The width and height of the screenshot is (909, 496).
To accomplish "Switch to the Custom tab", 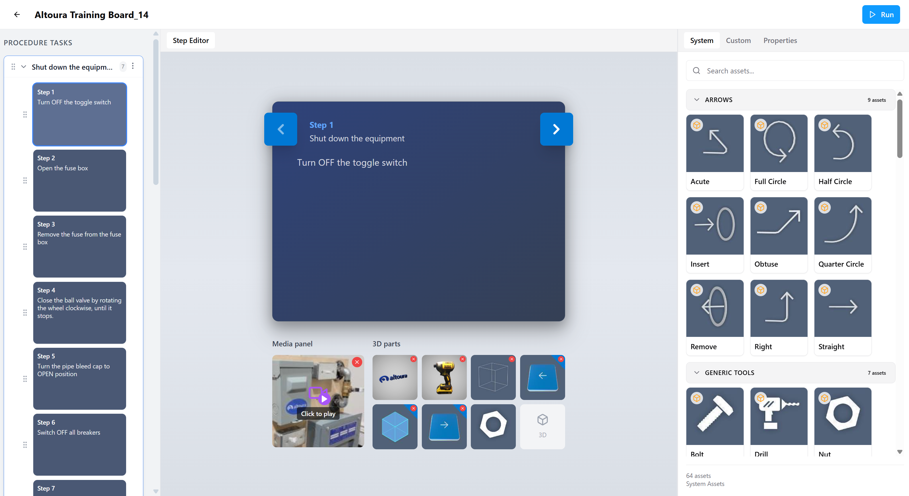I will pyautogui.click(x=738, y=40).
